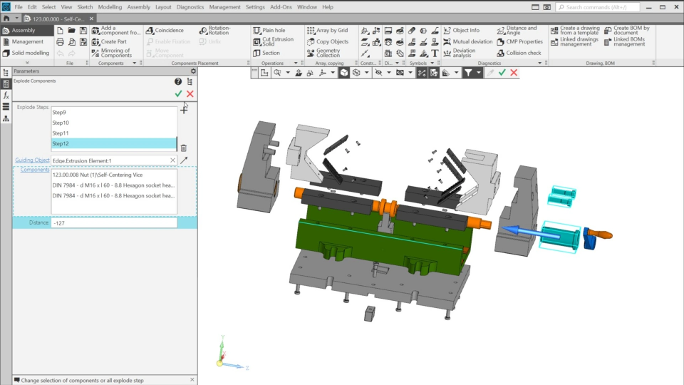Viewport: 684px width, 385px height.
Task: Add a new explode step with plus icon
Action: (184, 110)
